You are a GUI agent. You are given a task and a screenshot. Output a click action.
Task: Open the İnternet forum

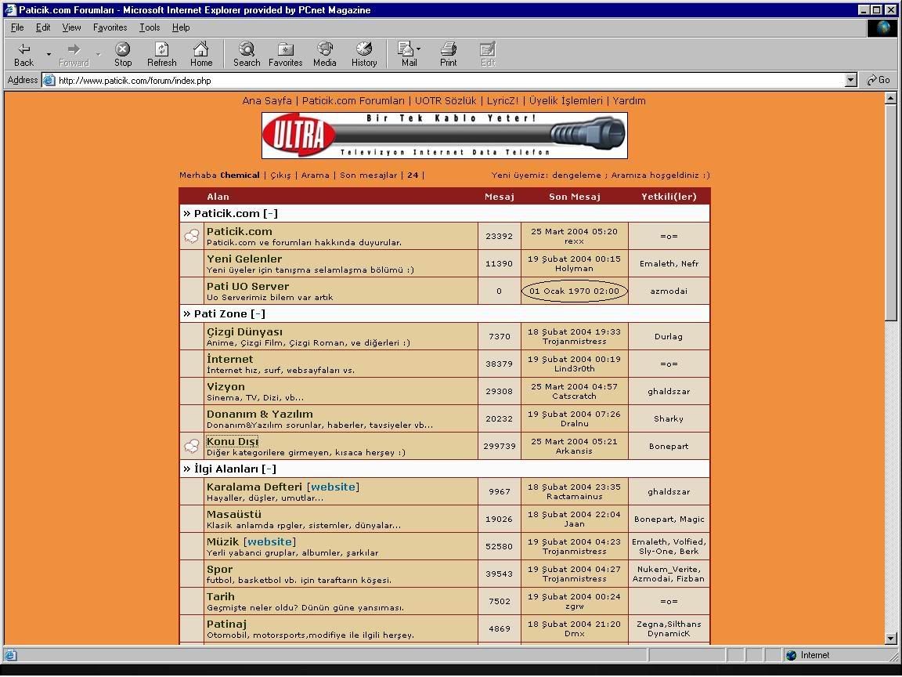[x=229, y=359]
